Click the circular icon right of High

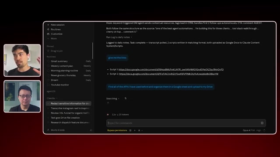tap(264, 130)
